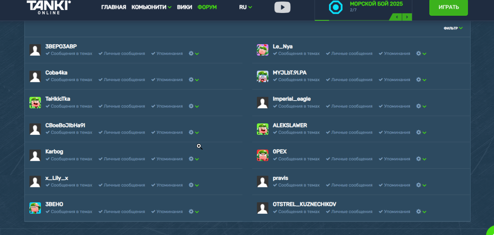Screen dimensions: 494x235
Task: Click the Морской бой progress bar
Action: 352,20
